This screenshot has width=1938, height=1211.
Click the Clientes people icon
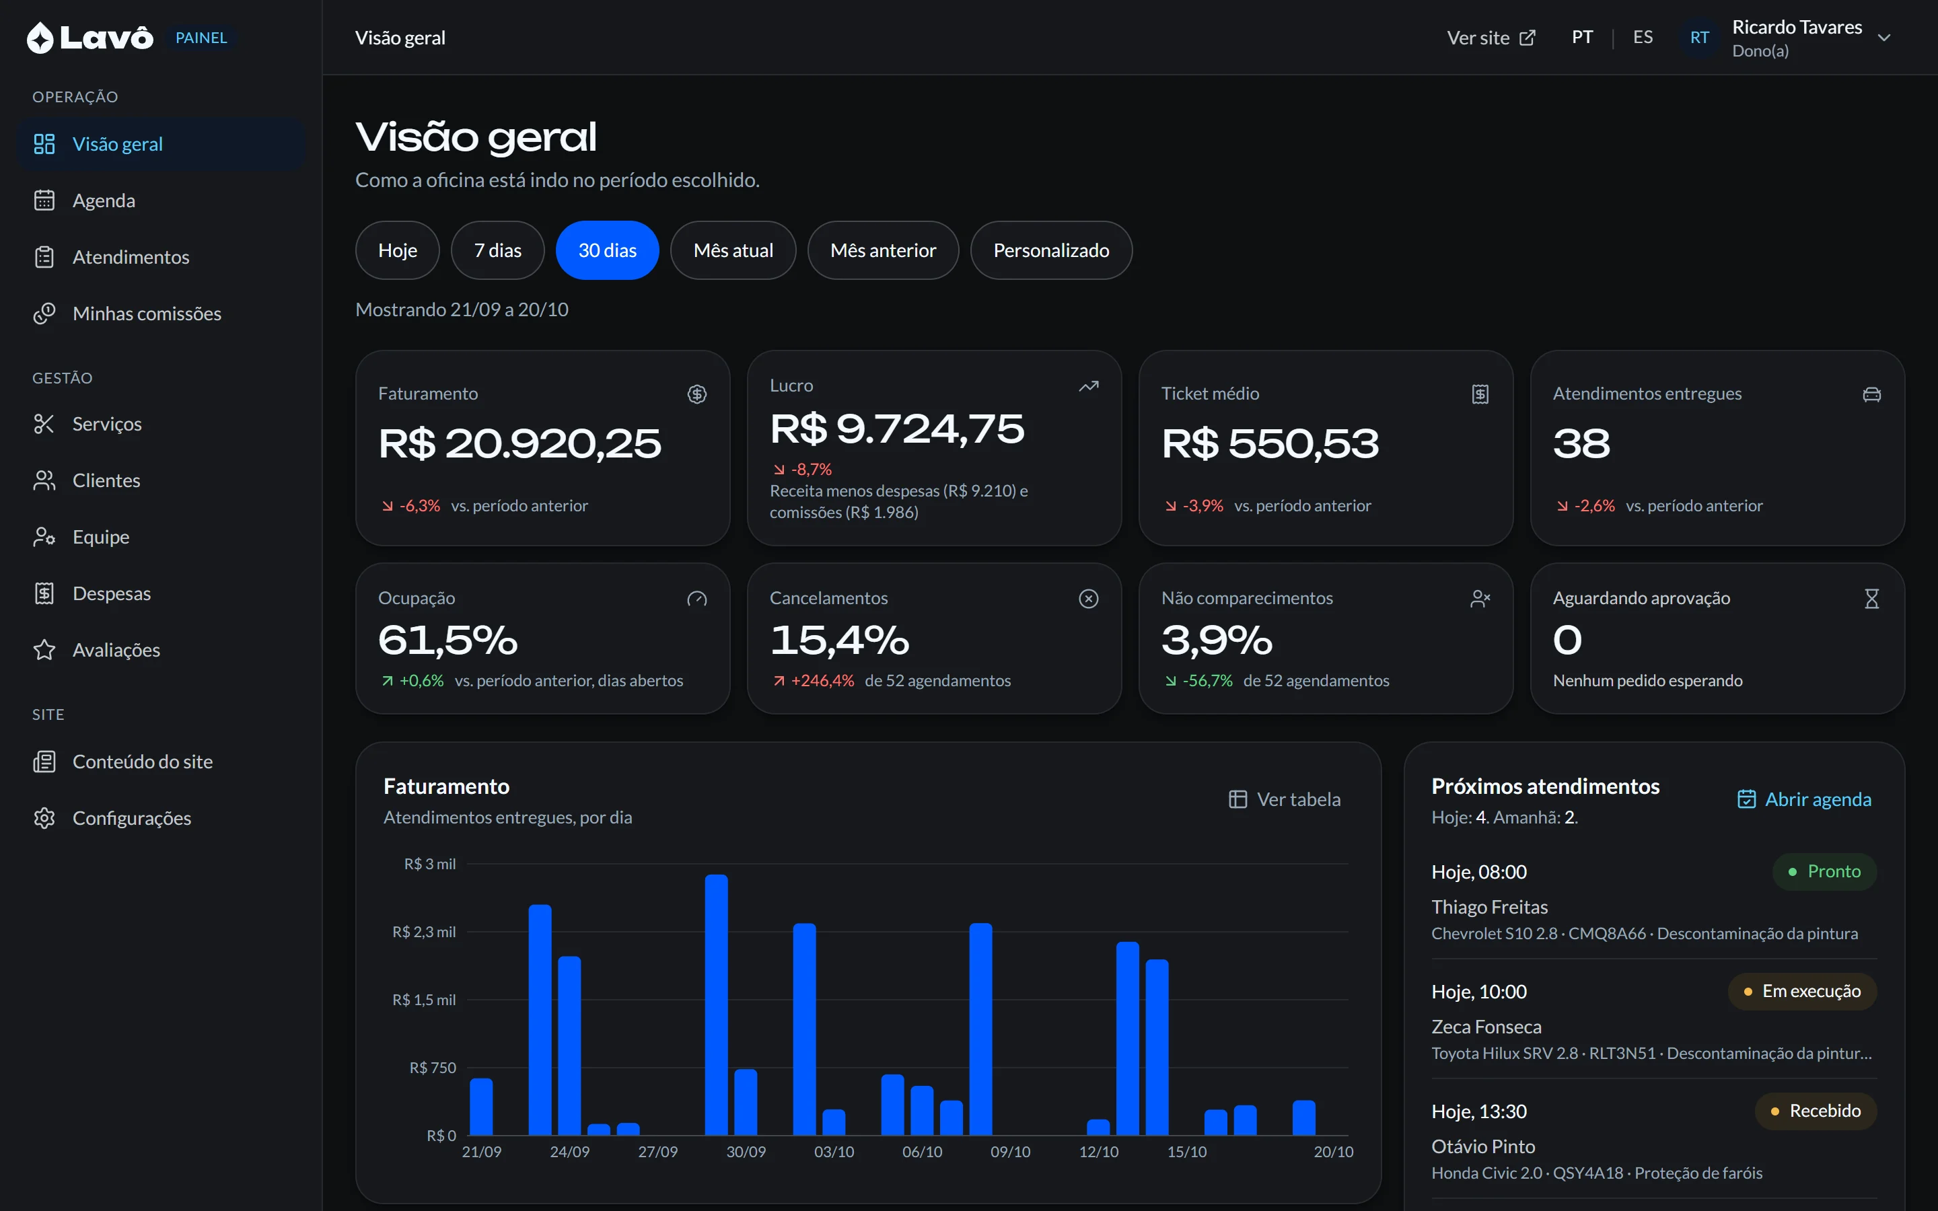[x=44, y=480]
